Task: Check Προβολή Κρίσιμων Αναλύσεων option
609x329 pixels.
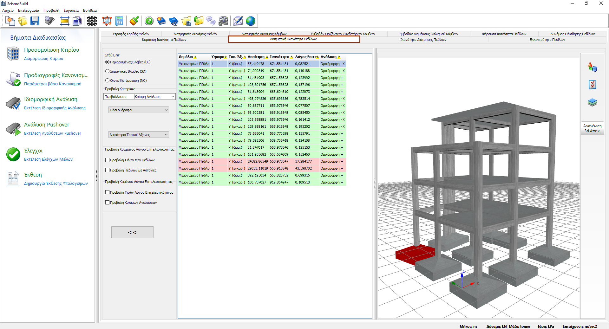Action: pos(108,203)
